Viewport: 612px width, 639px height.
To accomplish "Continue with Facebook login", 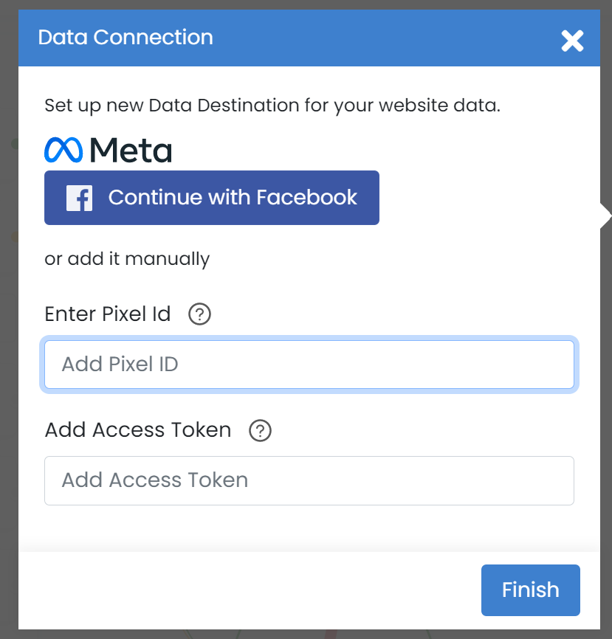I will click(x=212, y=198).
